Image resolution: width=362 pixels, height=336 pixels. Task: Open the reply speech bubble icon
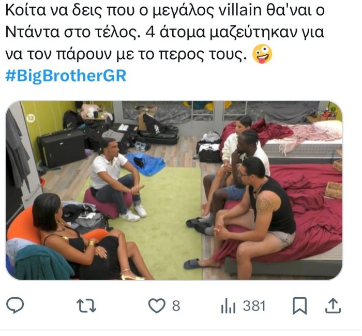[x=15, y=306]
